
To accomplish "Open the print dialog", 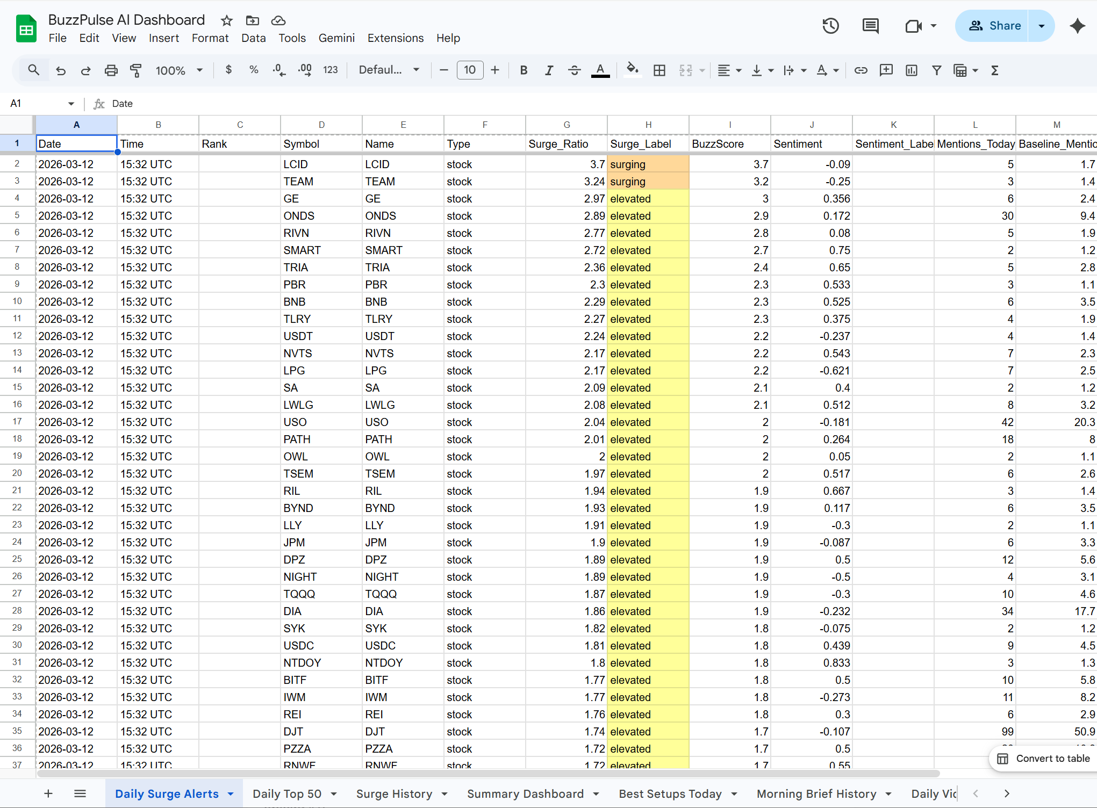I will click(x=111, y=70).
